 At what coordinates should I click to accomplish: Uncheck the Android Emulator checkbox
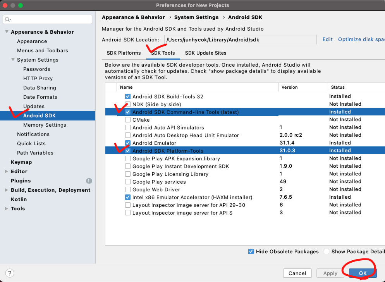point(128,143)
